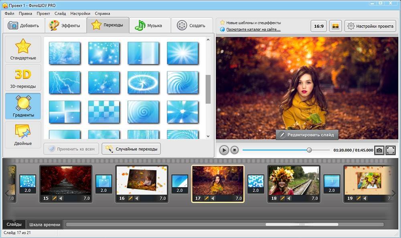Select the Стандартные transitions category

point(23,49)
